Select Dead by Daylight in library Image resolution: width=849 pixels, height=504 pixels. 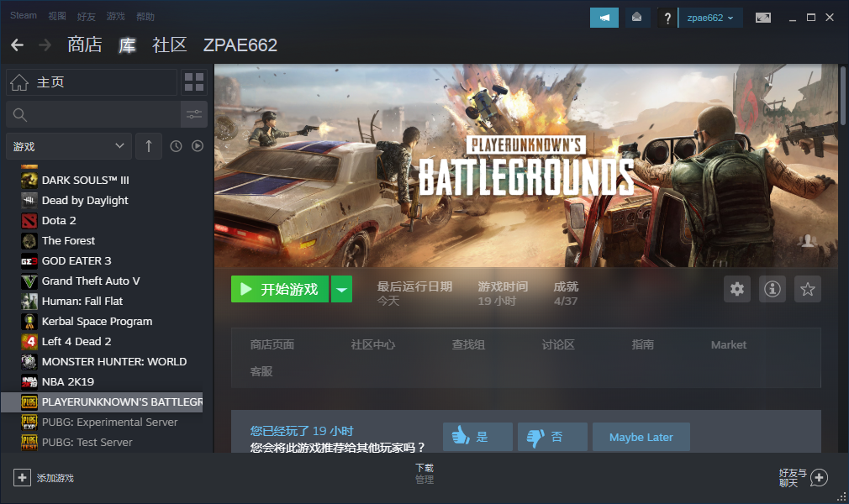tap(102, 200)
